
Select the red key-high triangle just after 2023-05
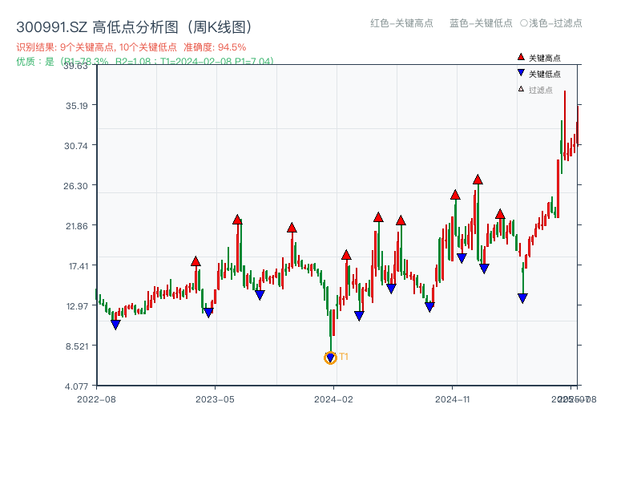tap(237, 220)
